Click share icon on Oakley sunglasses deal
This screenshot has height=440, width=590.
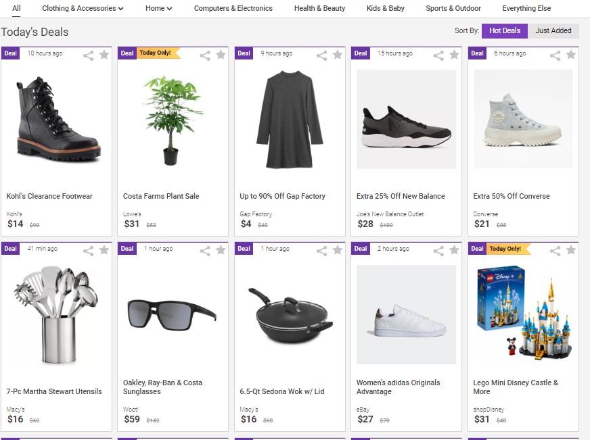pyautogui.click(x=205, y=251)
